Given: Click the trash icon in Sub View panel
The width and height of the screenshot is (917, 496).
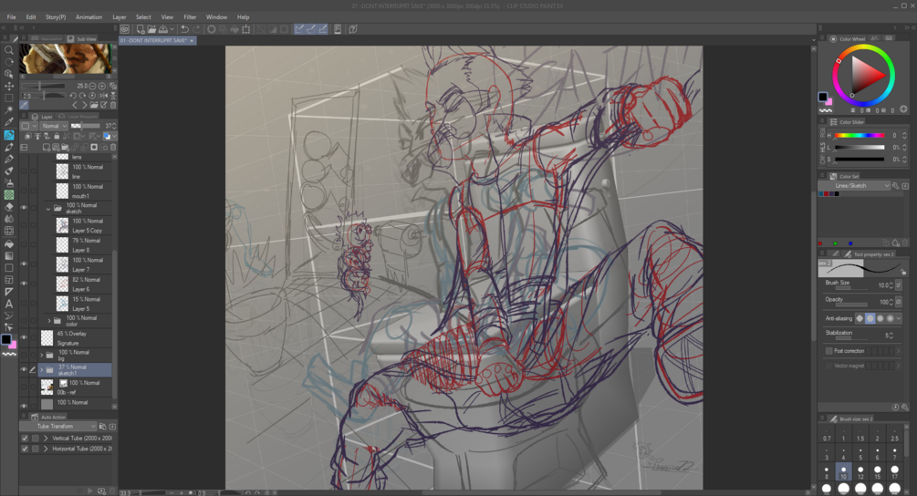Looking at the screenshot, I should point(113,105).
